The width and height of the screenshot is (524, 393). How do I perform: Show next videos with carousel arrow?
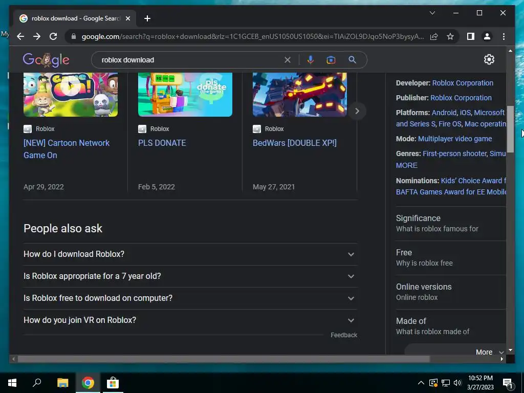(x=357, y=111)
